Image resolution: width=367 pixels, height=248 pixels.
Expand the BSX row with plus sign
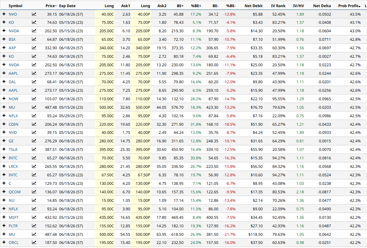tap(4, 39)
